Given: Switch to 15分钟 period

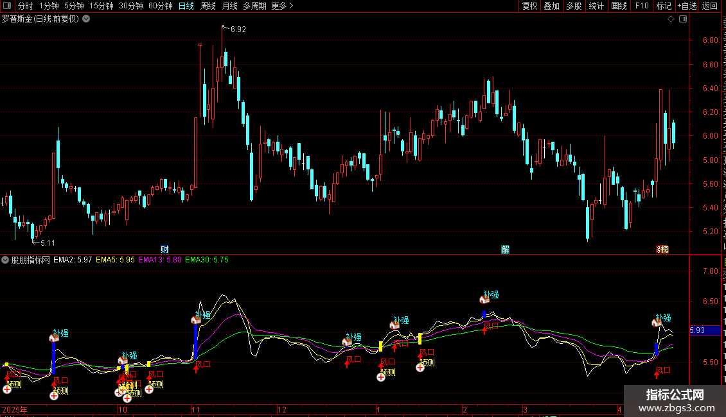Looking at the screenshot, I should (102, 6).
